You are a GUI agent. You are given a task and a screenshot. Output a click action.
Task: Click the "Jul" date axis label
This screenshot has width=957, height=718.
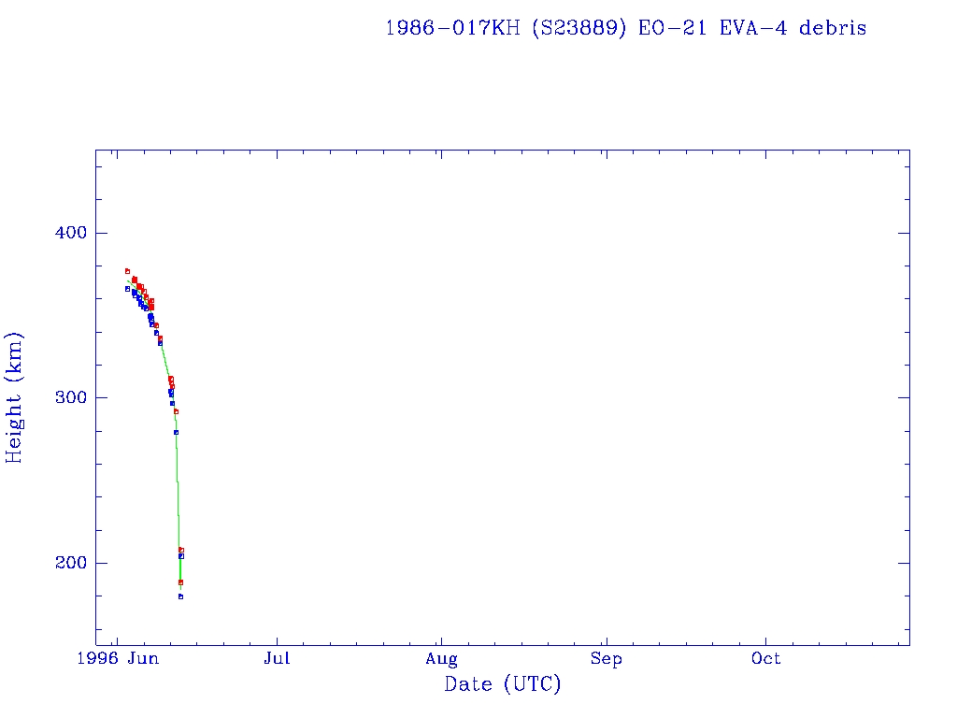(277, 659)
